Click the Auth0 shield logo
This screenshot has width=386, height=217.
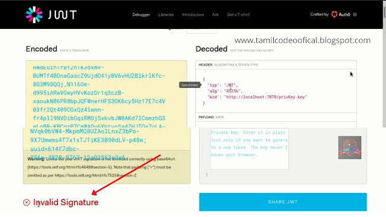(334, 14)
